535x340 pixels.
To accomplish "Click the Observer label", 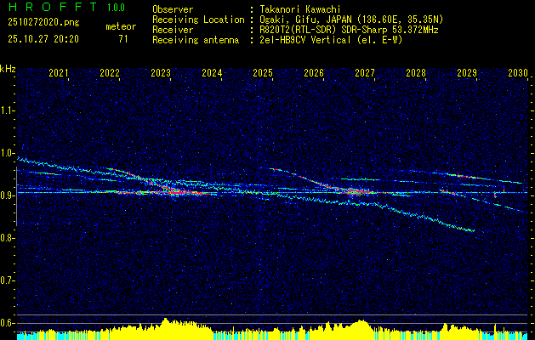I will (x=173, y=9).
